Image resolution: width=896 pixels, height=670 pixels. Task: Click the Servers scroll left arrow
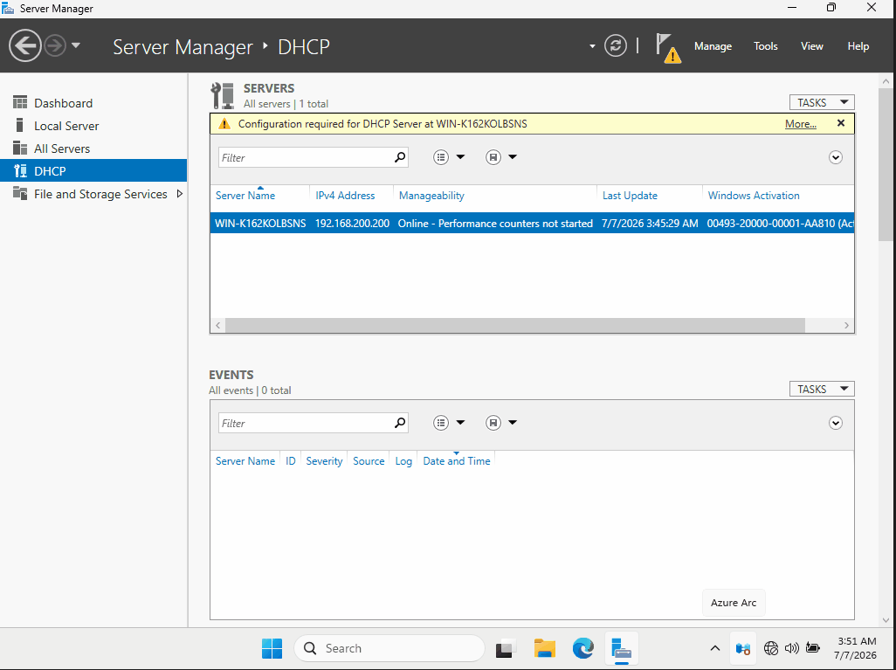coord(217,325)
